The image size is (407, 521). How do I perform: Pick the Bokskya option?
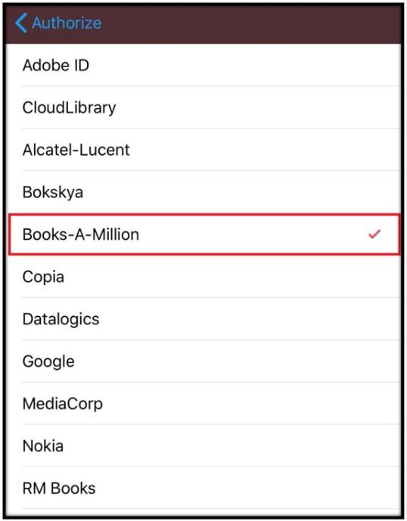tap(203, 192)
